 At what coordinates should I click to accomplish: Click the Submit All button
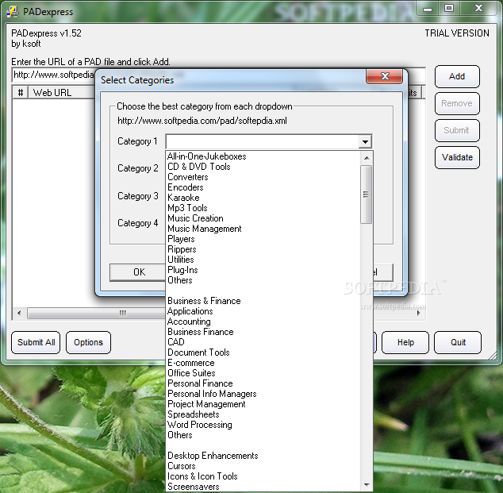click(x=36, y=342)
